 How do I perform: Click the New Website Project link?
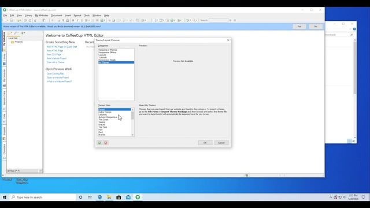pyautogui.click(x=57, y=58)
